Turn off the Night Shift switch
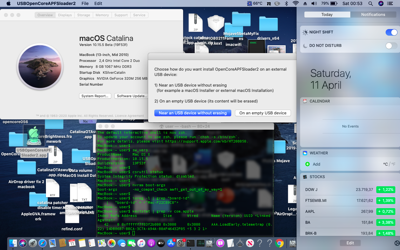This screenshot has width=400, height=250. click(391, 32)
